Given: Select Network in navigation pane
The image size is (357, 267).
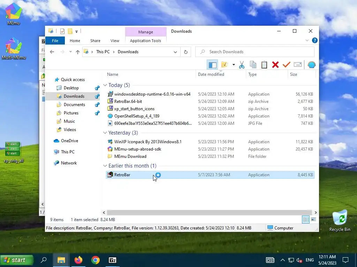Looking at the screenshot, I should tap(69, 163).
